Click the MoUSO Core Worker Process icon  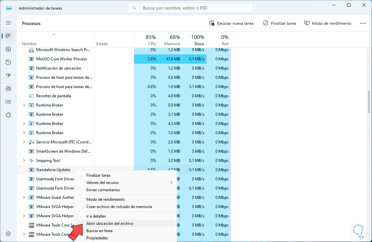(31, 59)
